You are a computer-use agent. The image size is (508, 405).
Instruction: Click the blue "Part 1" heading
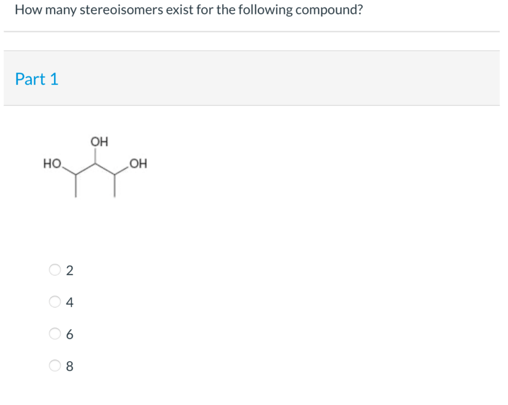point(37,79)
